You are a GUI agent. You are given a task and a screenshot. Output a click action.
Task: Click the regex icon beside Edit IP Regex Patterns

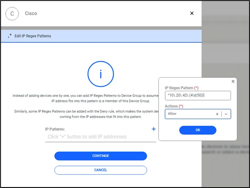(x=10, y=36)
